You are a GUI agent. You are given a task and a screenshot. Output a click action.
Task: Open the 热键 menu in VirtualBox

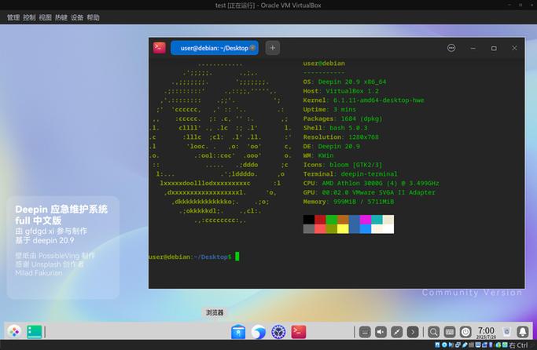61,17
